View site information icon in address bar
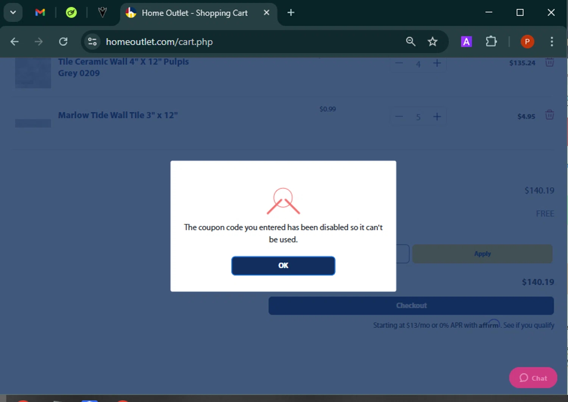This screenshot has width=568, height=402. (x=92, y=41)
